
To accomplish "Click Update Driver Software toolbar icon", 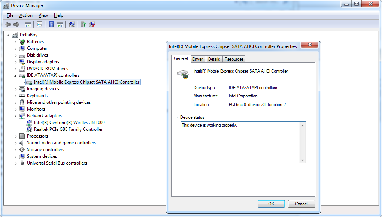I will coord(83,24).
